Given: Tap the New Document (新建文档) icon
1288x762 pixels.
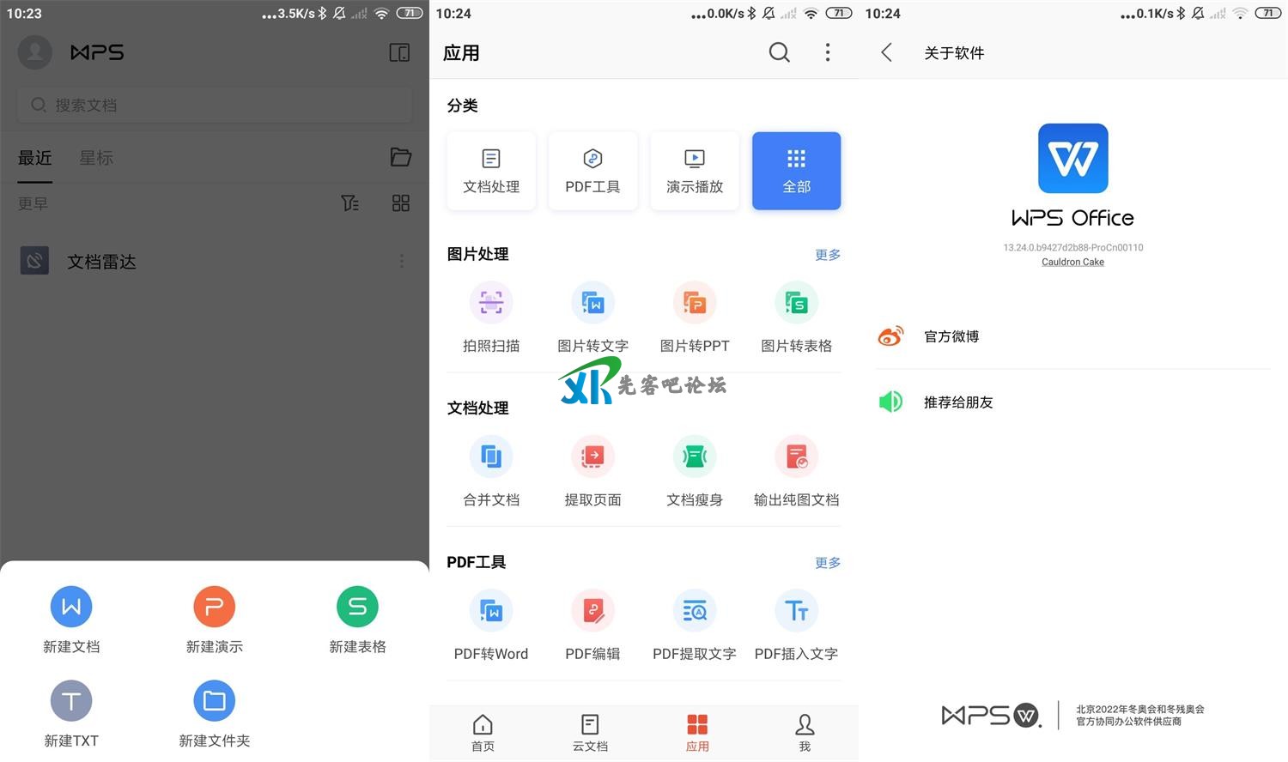Looking at the screenshot, I should [71, 608].
